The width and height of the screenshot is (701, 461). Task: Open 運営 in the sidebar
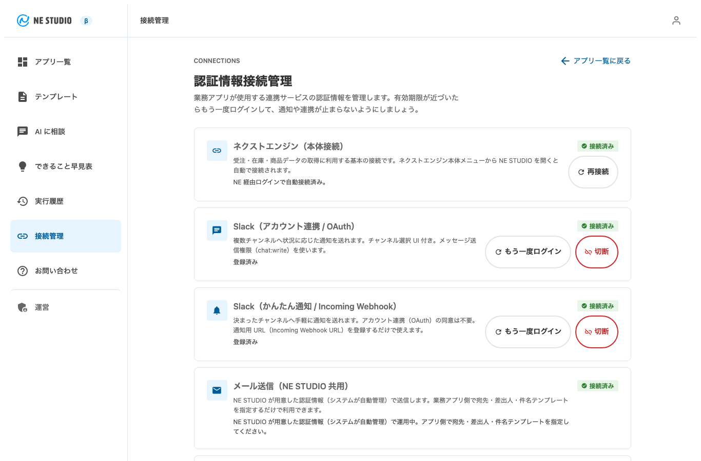tap(66, 307)
